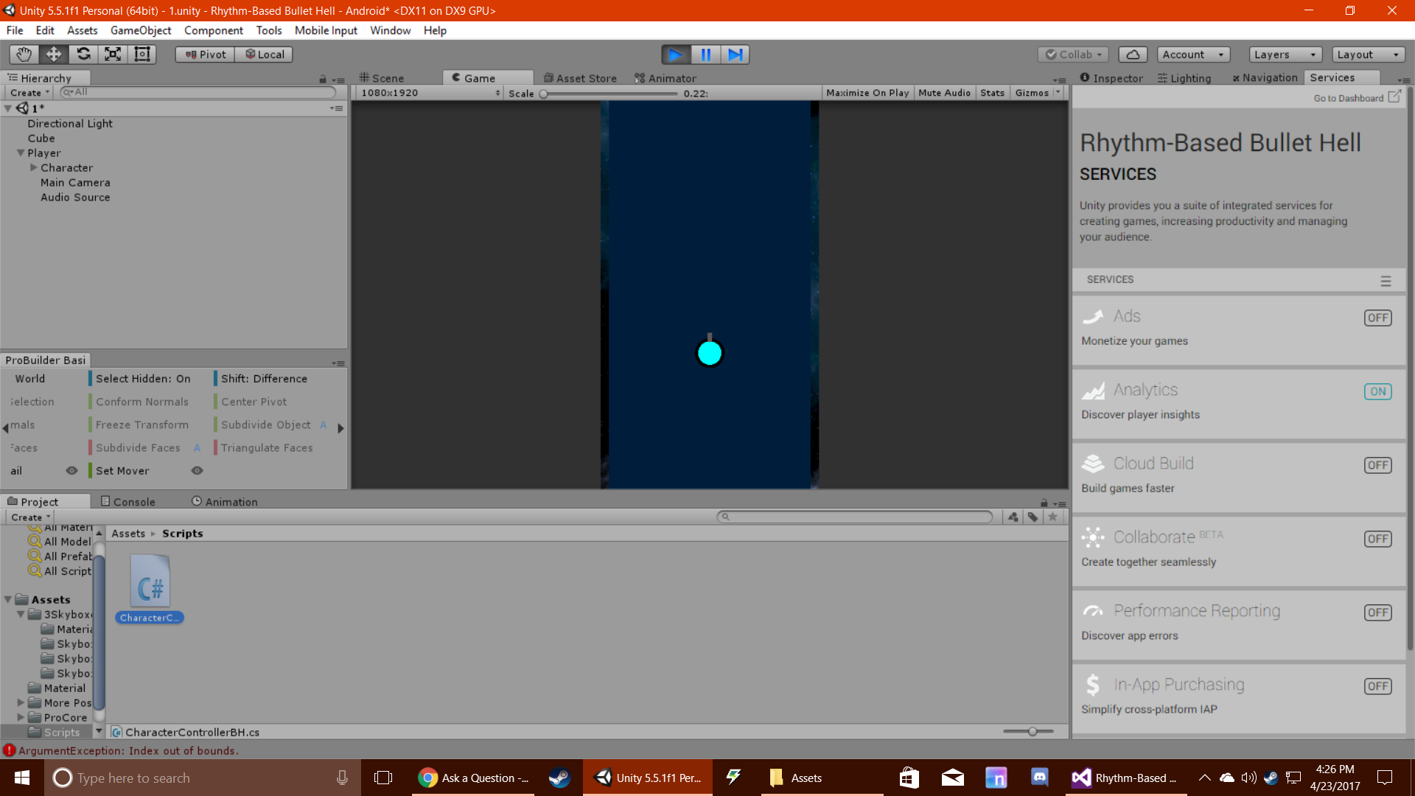1415x796 pixels.
Task: Switch to the Asset Store tab
Action: pyautogui.click(x=580, y=78)
